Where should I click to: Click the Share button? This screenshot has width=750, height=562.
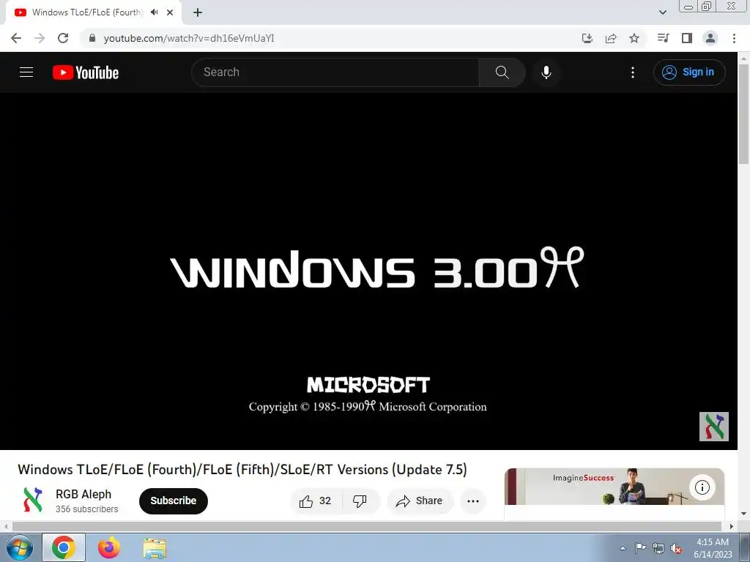(420, 501)
